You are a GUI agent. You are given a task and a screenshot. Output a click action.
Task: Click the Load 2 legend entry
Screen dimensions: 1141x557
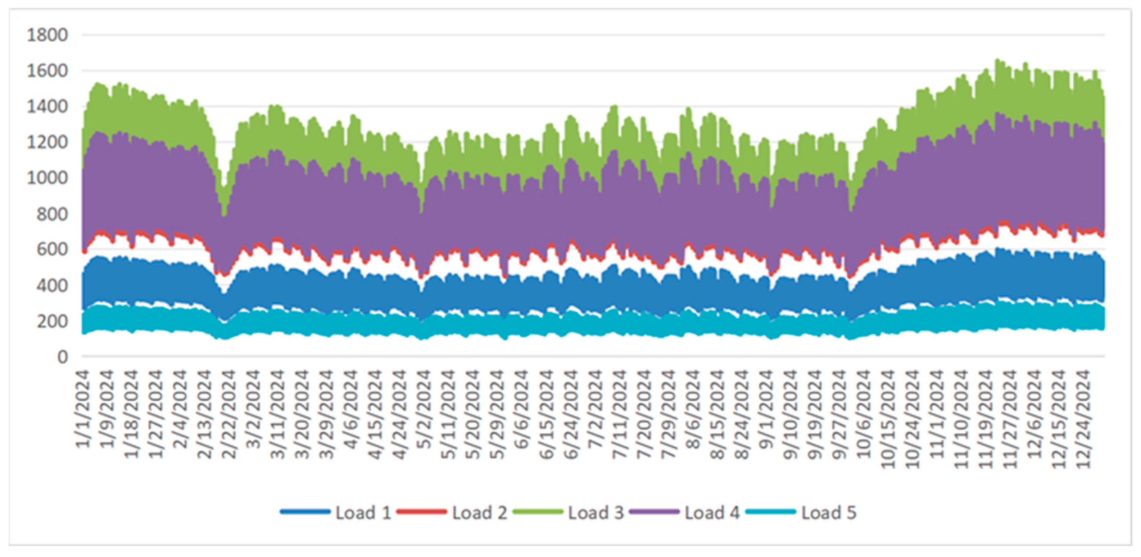point(479,513)
